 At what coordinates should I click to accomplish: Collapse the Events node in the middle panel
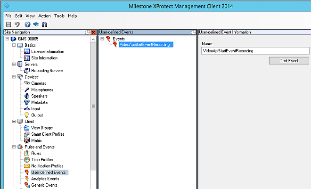pos(102,39)
